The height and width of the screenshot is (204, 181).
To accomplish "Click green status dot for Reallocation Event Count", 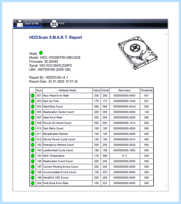I will click(x=33, y=161).
